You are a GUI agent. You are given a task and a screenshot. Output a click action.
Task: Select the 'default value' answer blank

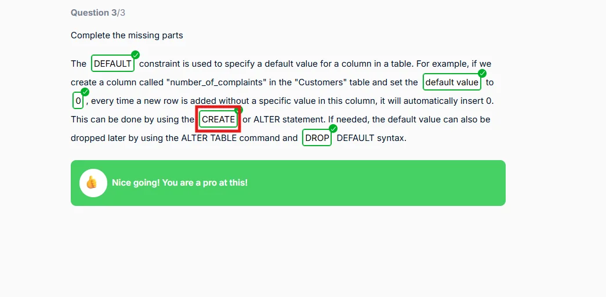tap(452, 82)
